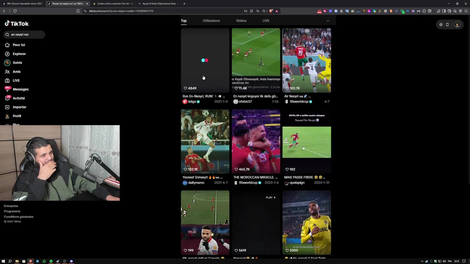
Task: Open a new browser tab
Action: [184, 4]
